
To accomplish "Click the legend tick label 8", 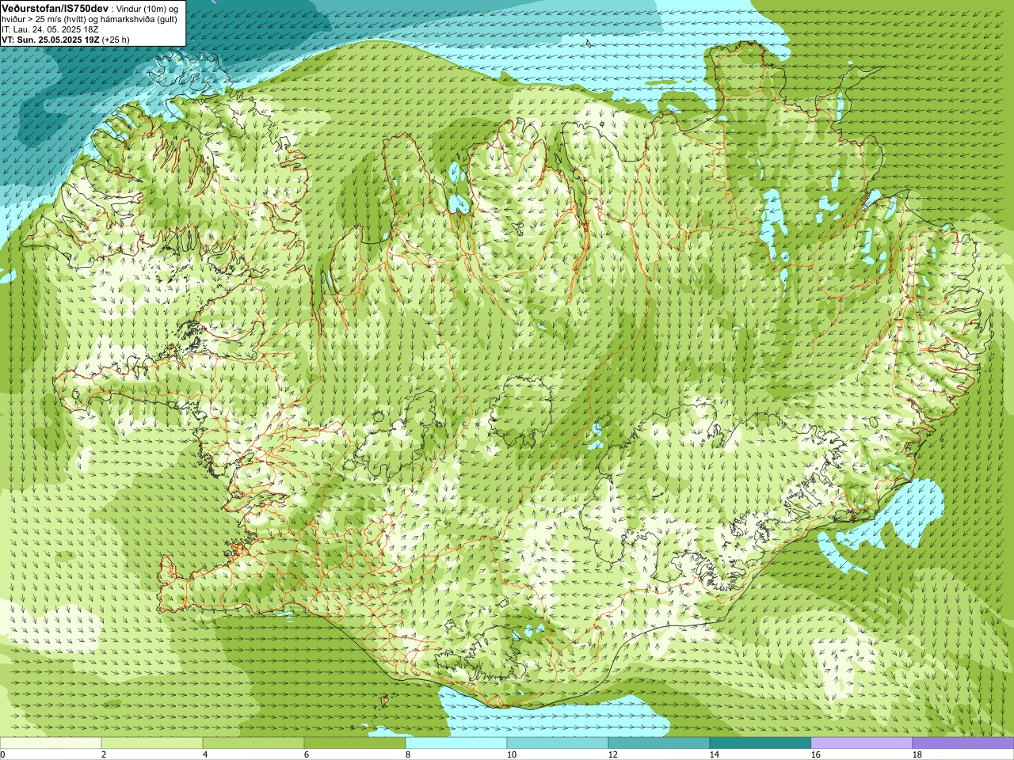I will (x=408, y=755).
